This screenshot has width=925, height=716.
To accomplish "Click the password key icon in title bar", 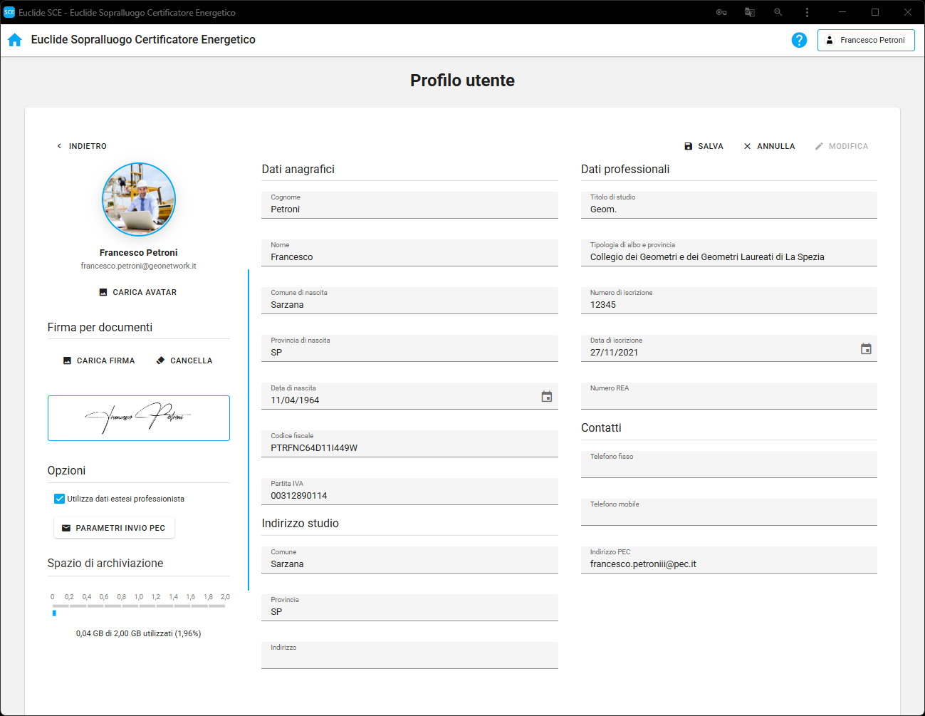I will (x=721, y=12).
